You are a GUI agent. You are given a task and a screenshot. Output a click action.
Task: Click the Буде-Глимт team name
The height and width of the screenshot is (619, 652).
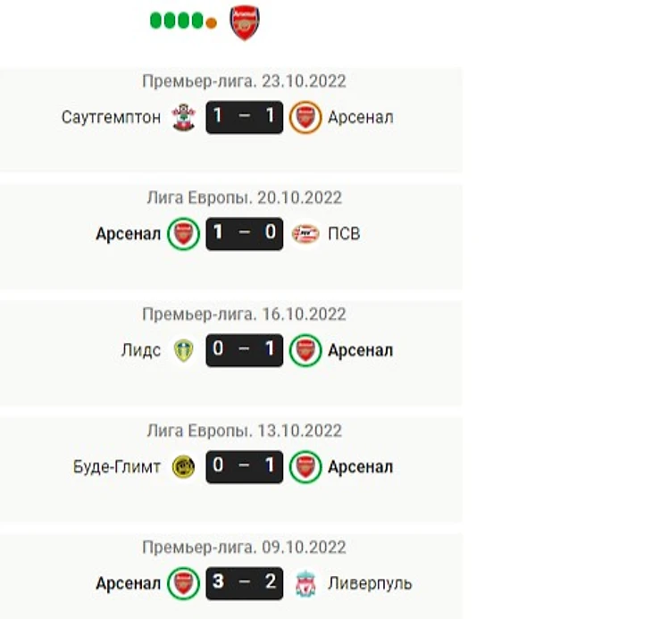117,466
